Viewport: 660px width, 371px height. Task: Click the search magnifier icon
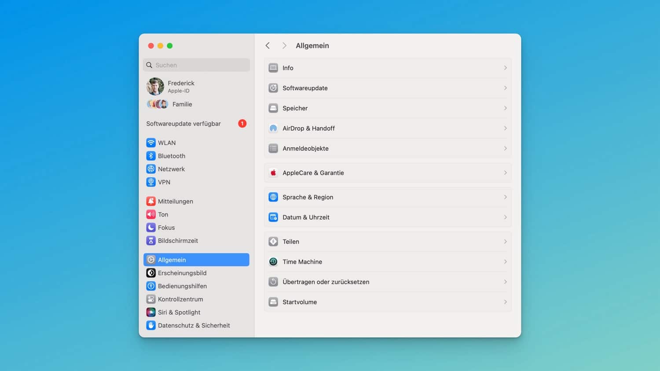(150, 65)
